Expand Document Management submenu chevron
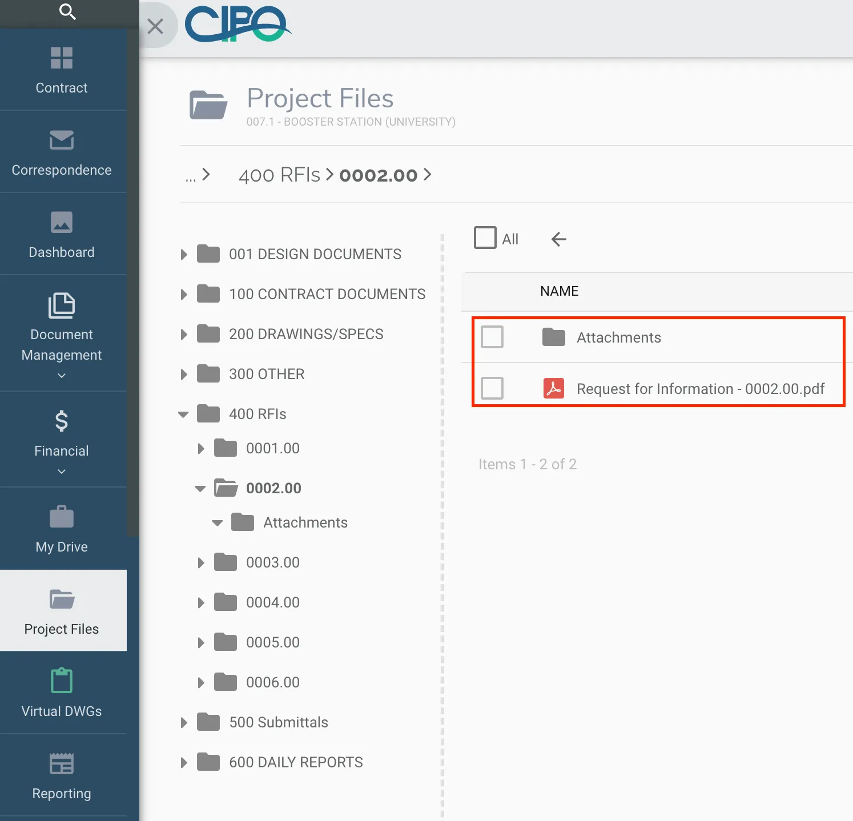853x821 pixels. click(62, 376)
